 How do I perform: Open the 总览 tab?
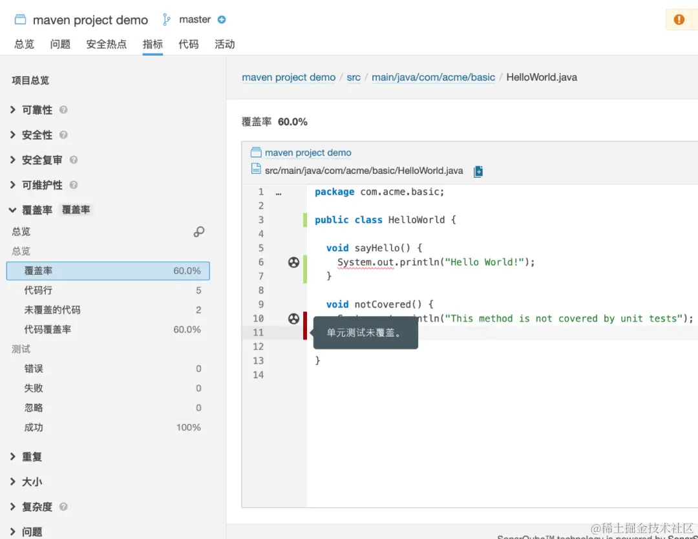click(24, 44)
